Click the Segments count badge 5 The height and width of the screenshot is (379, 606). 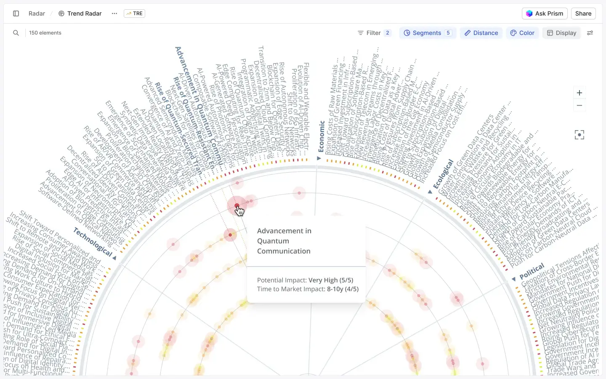tap(448, 33)
